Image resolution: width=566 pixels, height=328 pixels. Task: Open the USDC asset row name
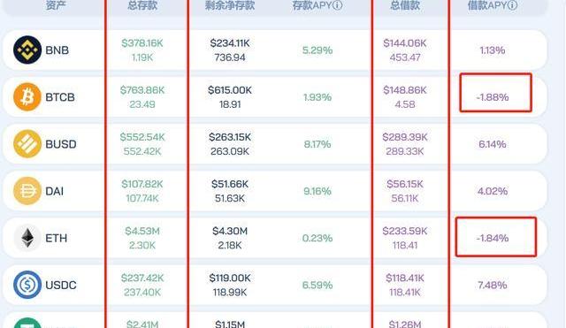point(61,285)
